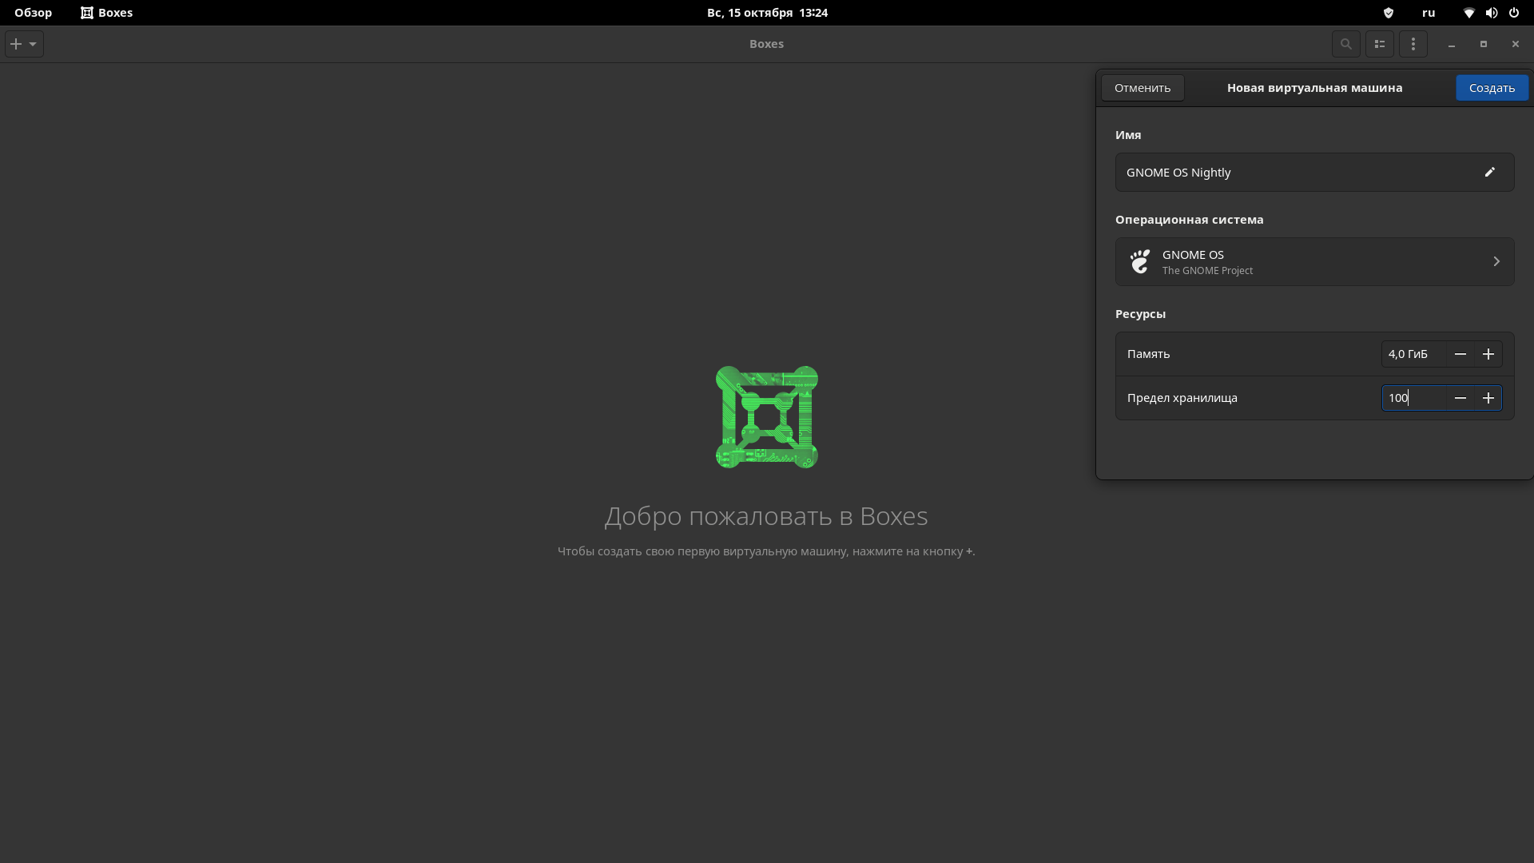The width and height of the screenshot is (1534, 863).
Task: Click the security shield icon
Action: tap(1389, 13)
